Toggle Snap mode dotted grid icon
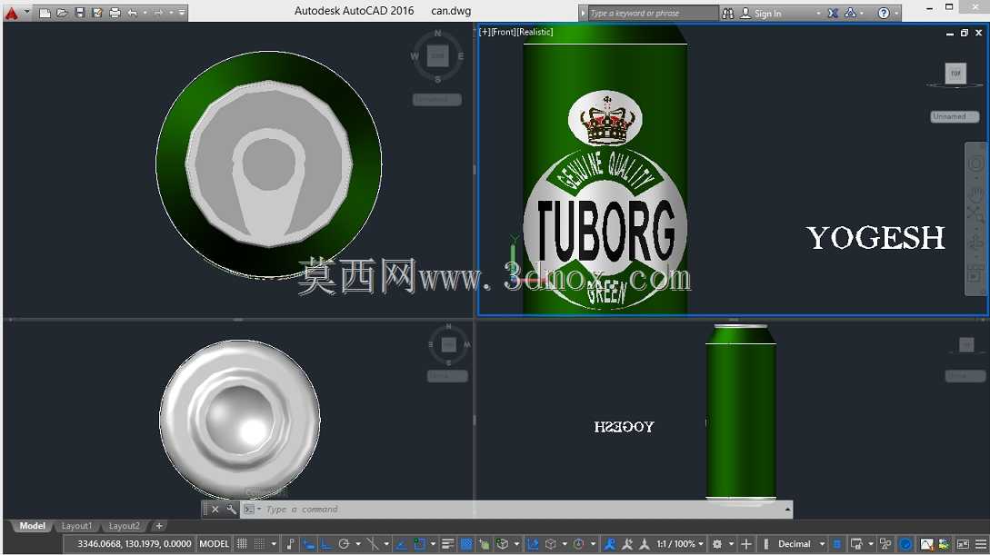Viewport: 990px width, 555px height. coord(259,544)
